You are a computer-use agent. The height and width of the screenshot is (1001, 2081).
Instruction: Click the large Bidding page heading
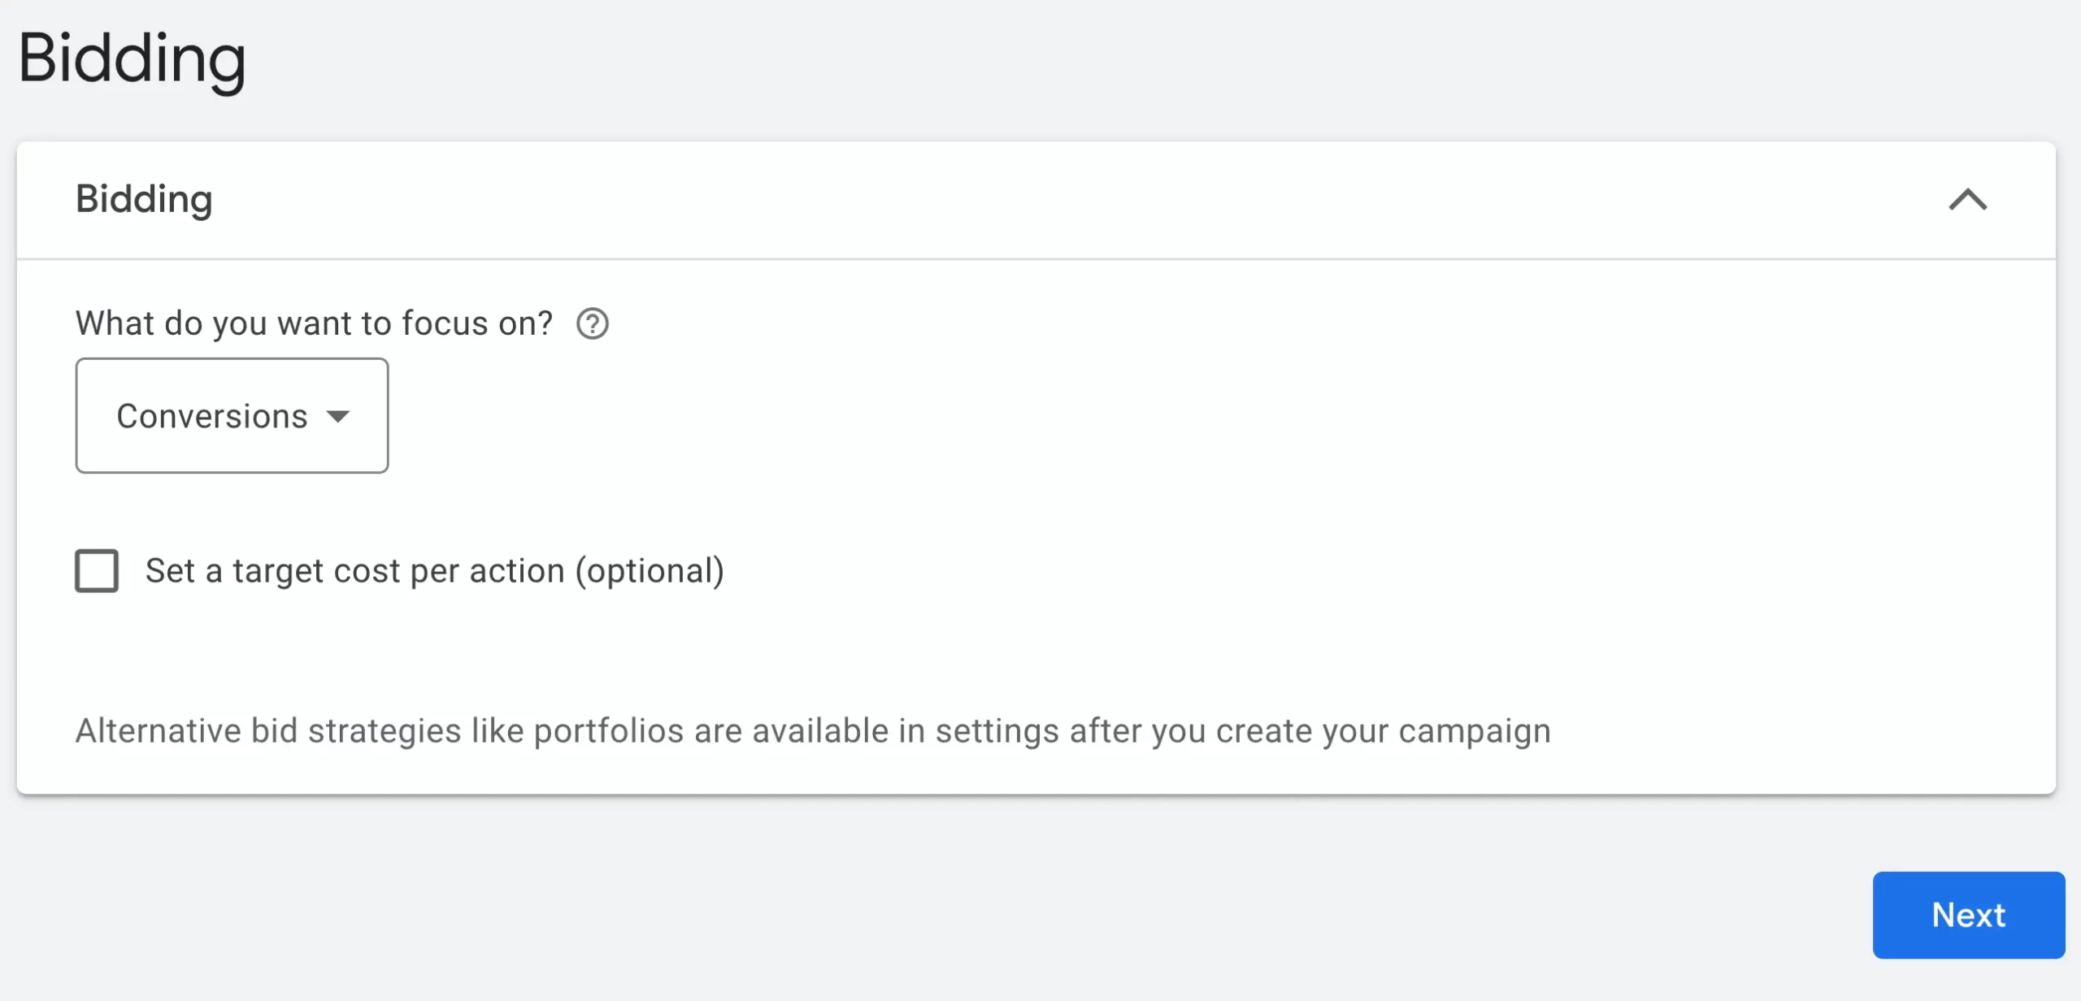[x=132, y=59]
